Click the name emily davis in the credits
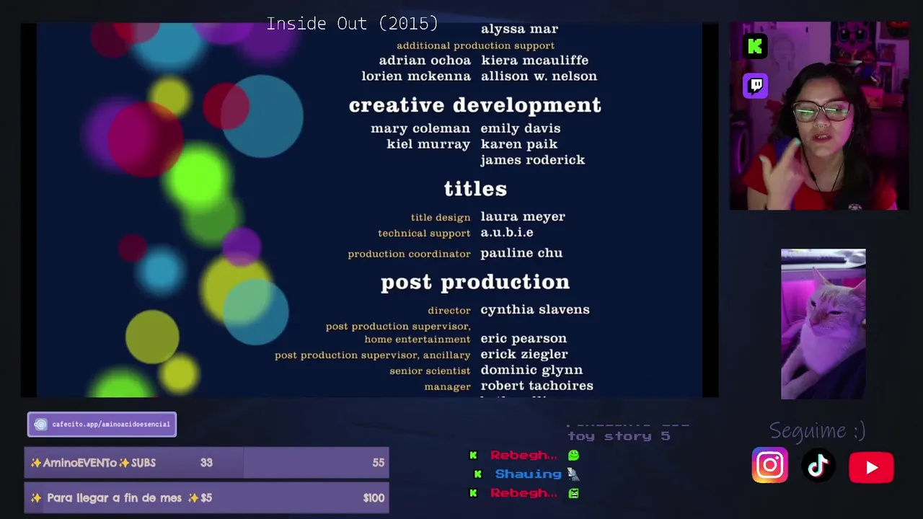Image resolution: width=923 pixels, height=519 pixels. (x=521, y=128)
